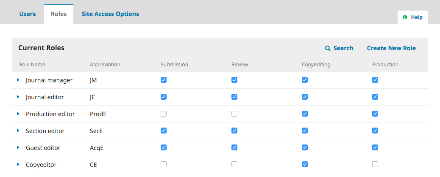This screenshot has width=440, height=177.
Task: Expand the Guest editor role row
Action: pyautogui.click(x=18, y=147)
